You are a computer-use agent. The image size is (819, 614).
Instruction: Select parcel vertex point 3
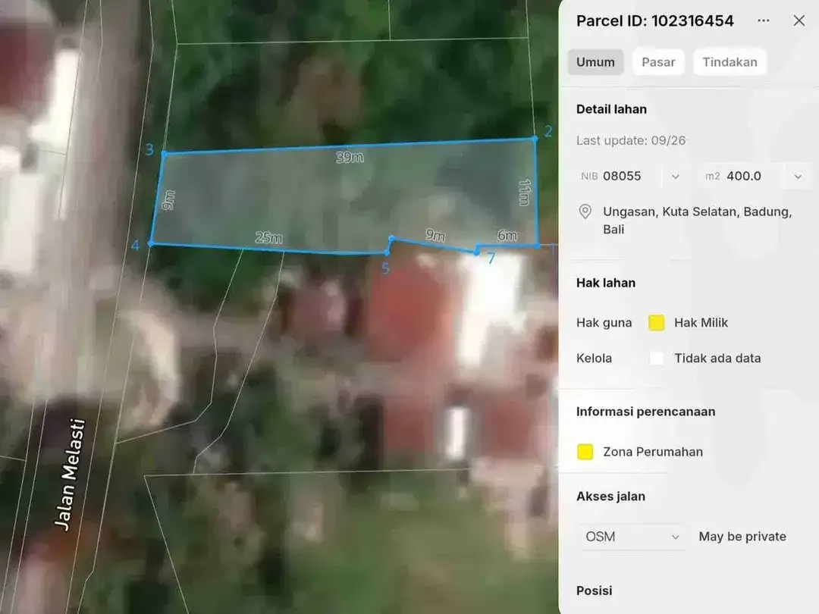[x=164, y=153]
